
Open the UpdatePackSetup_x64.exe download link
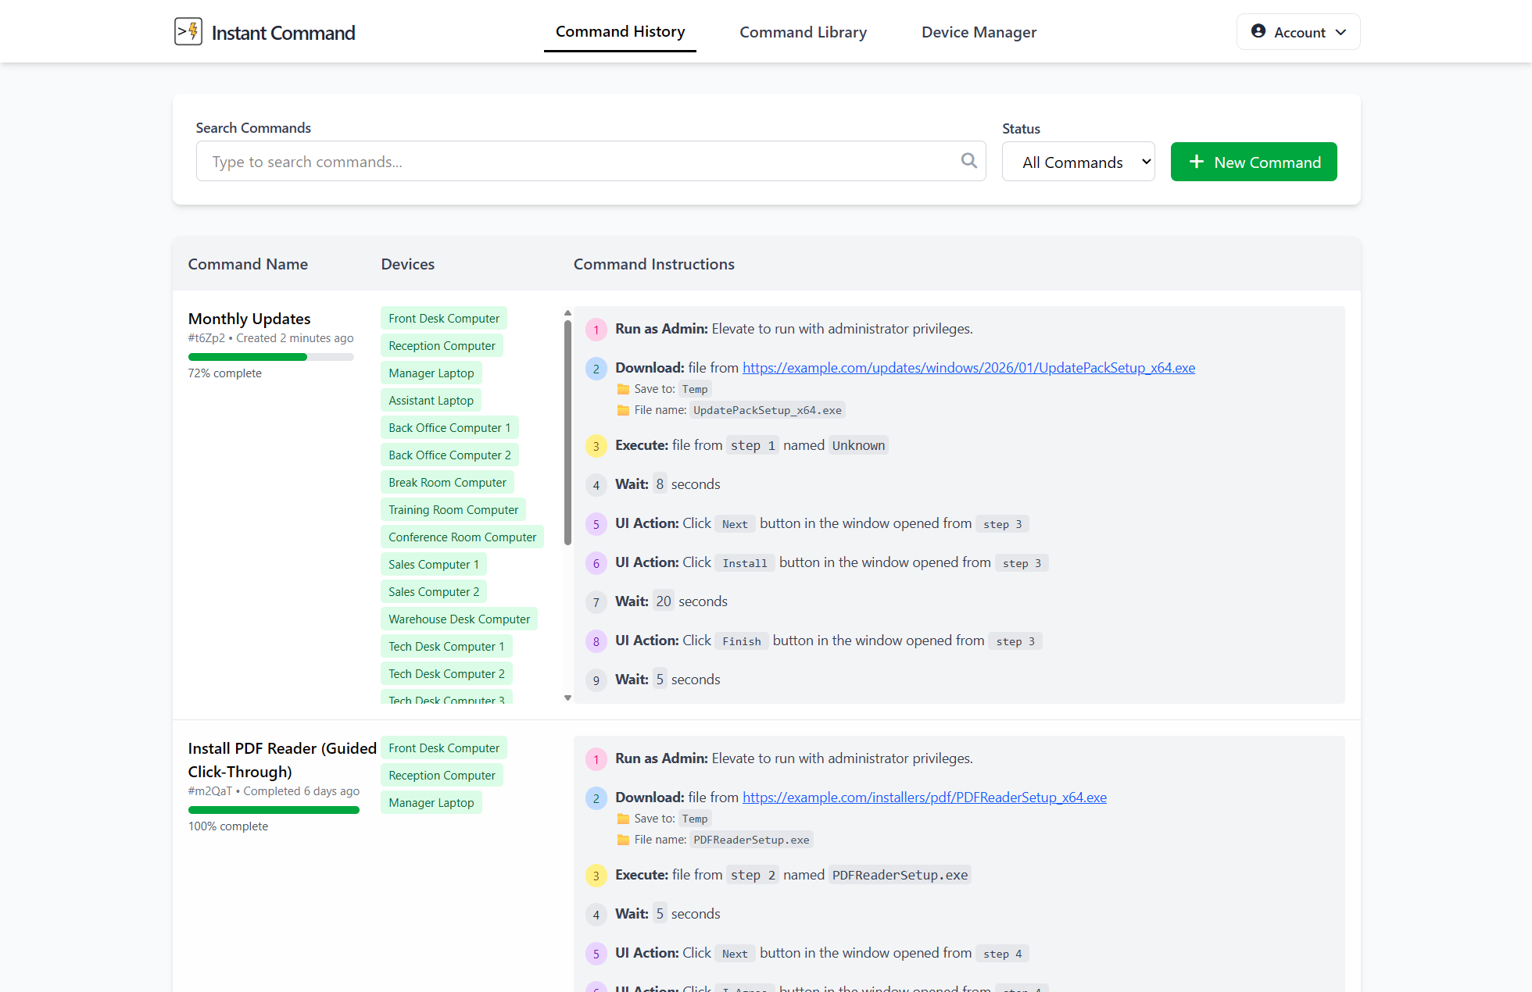pyautogui.click(x=968, y=367)
